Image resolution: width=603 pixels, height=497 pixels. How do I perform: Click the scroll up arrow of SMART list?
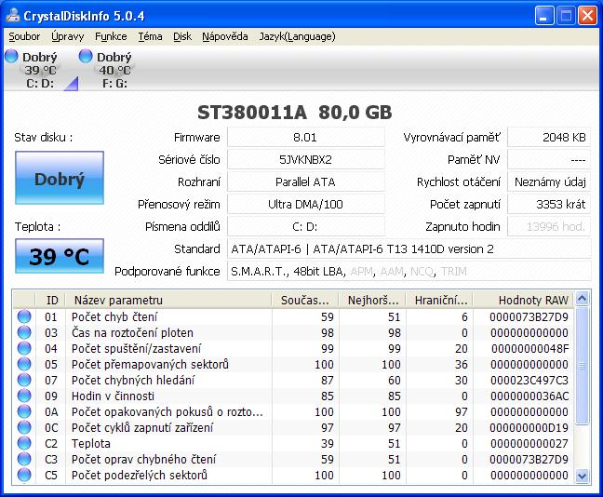(583, 299)
